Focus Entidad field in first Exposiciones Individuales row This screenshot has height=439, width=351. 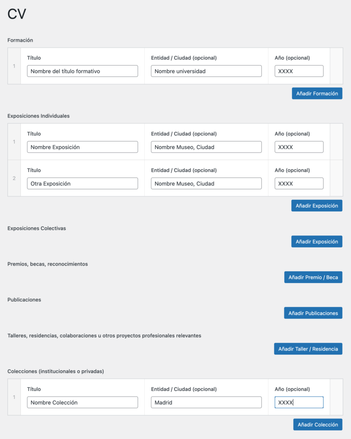click(206, 147)
